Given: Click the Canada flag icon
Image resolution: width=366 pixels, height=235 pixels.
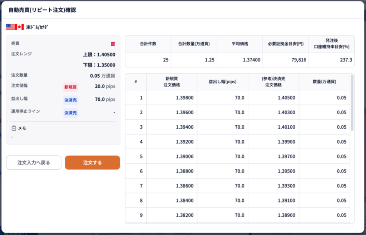Looking at the screenshot, I should 20,27.
